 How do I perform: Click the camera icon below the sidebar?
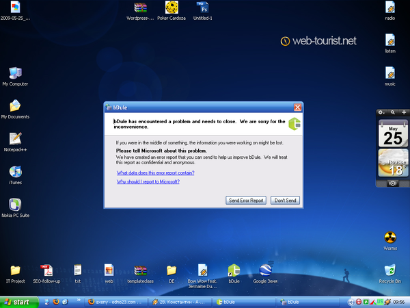392,183
